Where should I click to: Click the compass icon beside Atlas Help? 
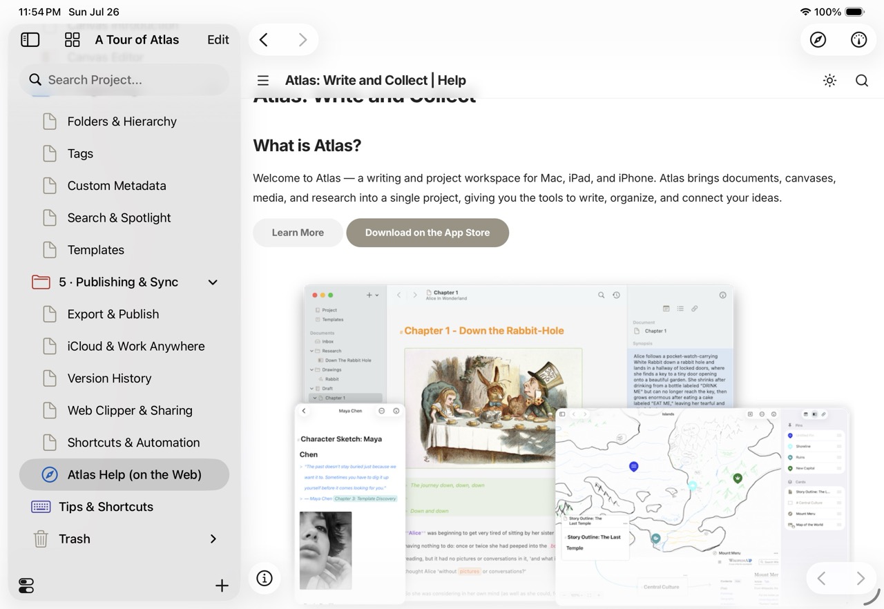click(50, 475)
